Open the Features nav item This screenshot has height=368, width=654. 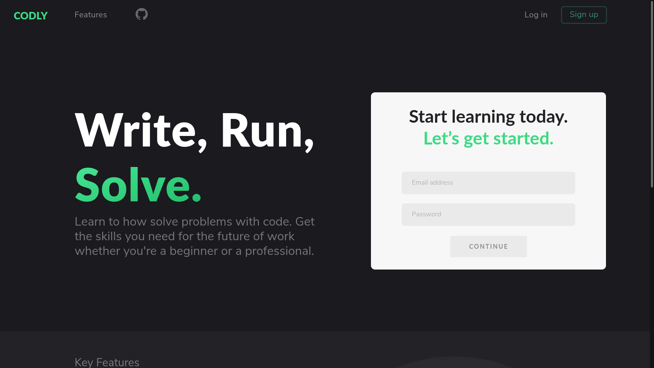[x=91, y=15]
